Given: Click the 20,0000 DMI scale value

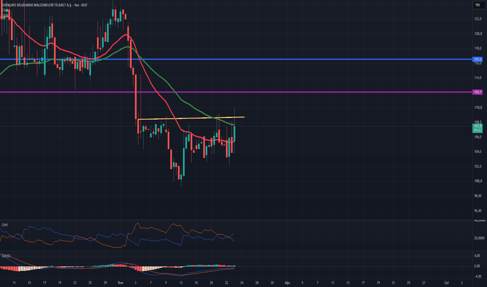Looking at the screenshot, I should click(x=479, y=238).
